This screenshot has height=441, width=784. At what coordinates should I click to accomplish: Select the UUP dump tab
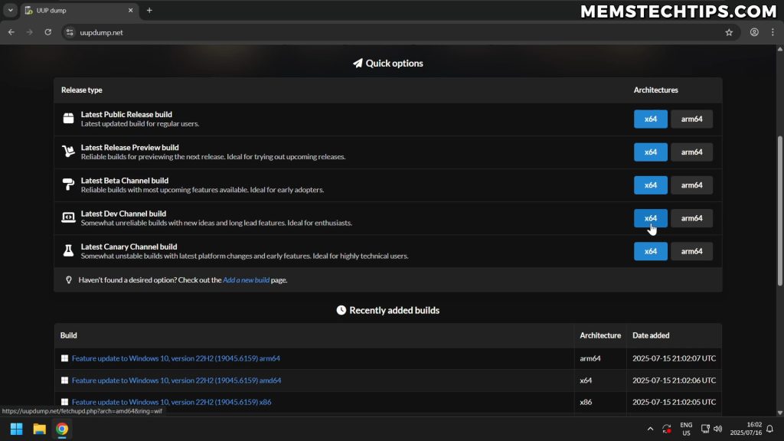click(79, 11)
